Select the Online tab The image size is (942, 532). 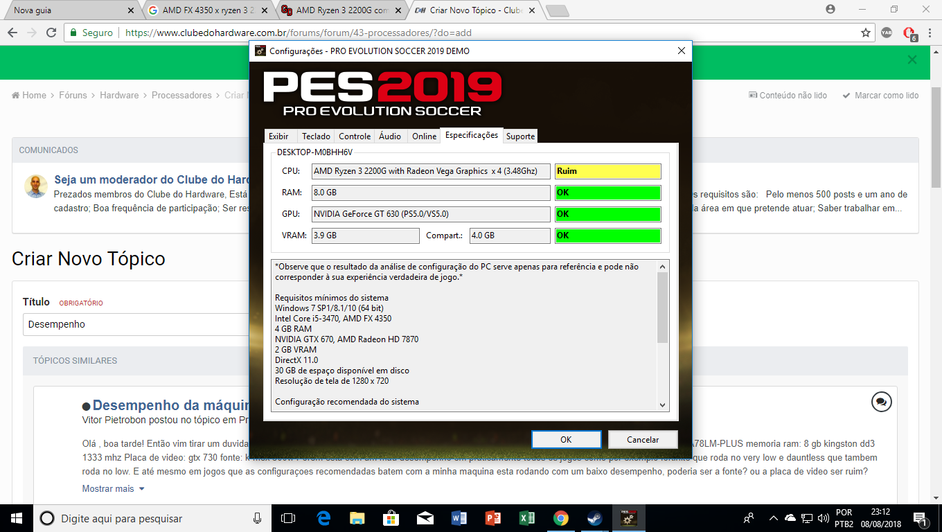point(425,136)
